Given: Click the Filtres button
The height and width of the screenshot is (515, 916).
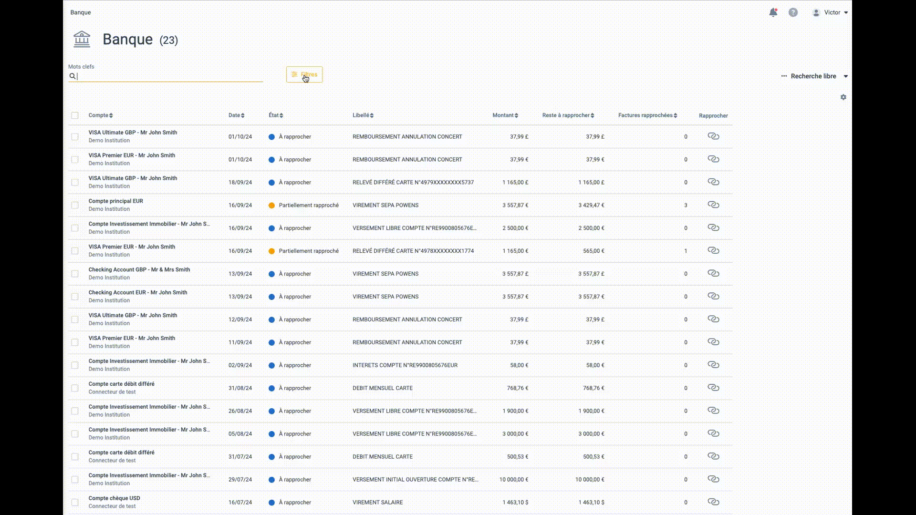Looking at the screenshot, I should click(304, 74).
